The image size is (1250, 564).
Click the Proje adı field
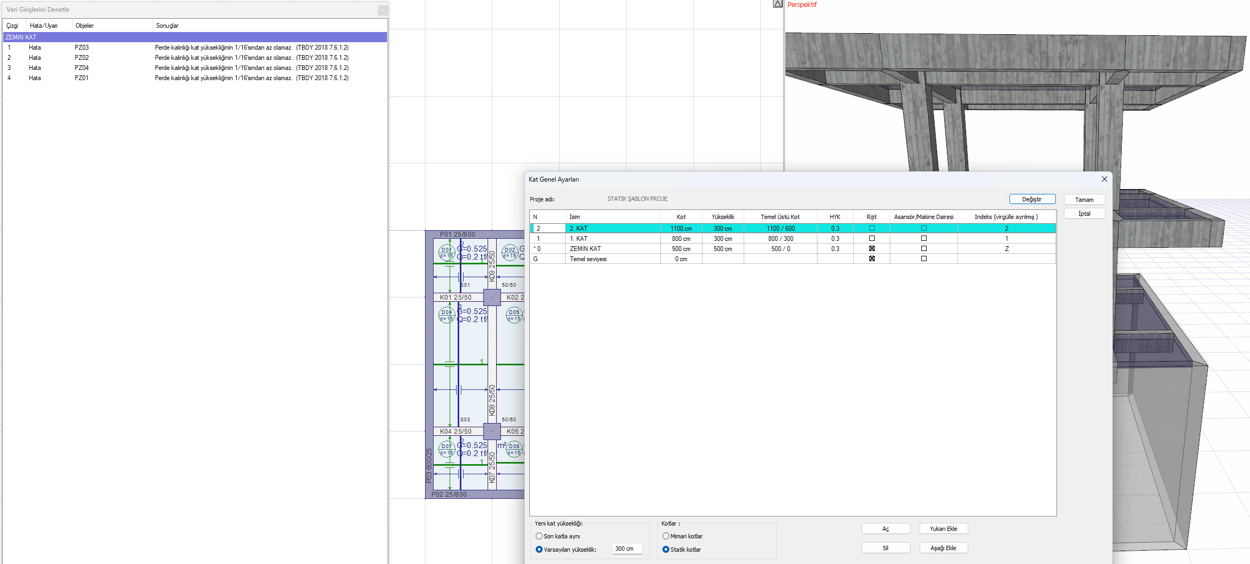804,199
